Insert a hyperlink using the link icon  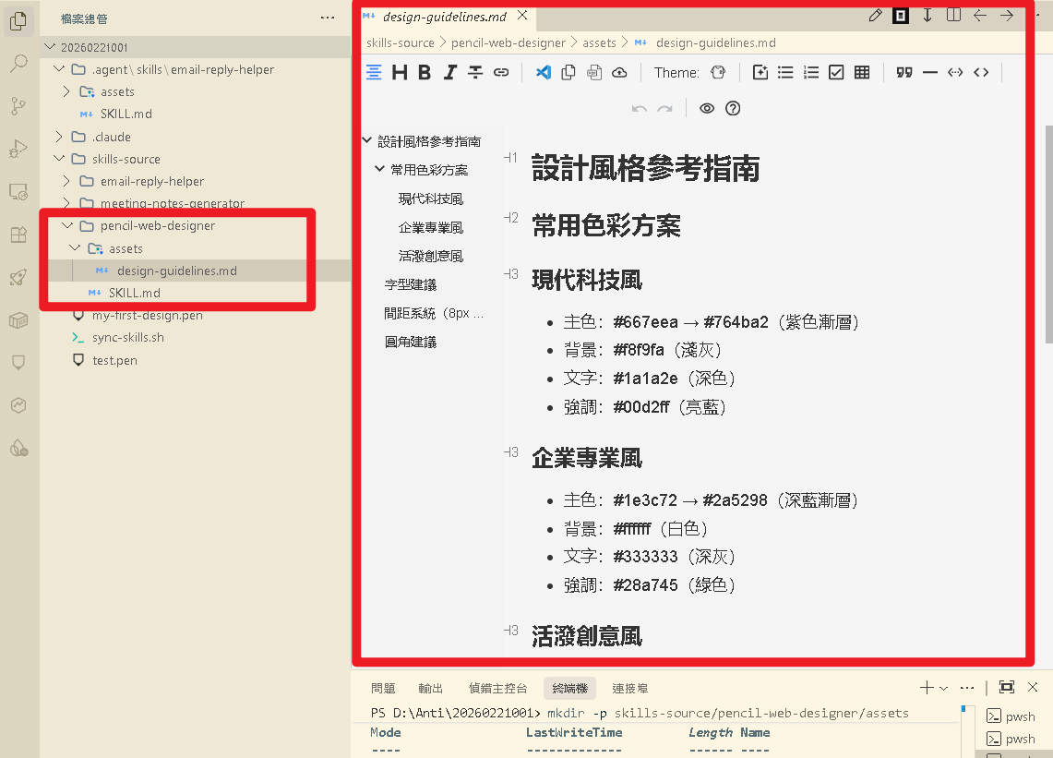[501, 73]
